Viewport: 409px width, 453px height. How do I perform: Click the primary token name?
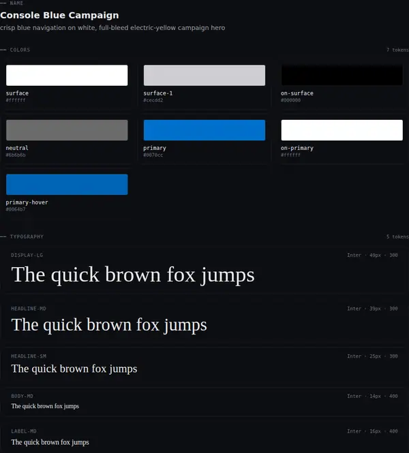click(155, 148)
